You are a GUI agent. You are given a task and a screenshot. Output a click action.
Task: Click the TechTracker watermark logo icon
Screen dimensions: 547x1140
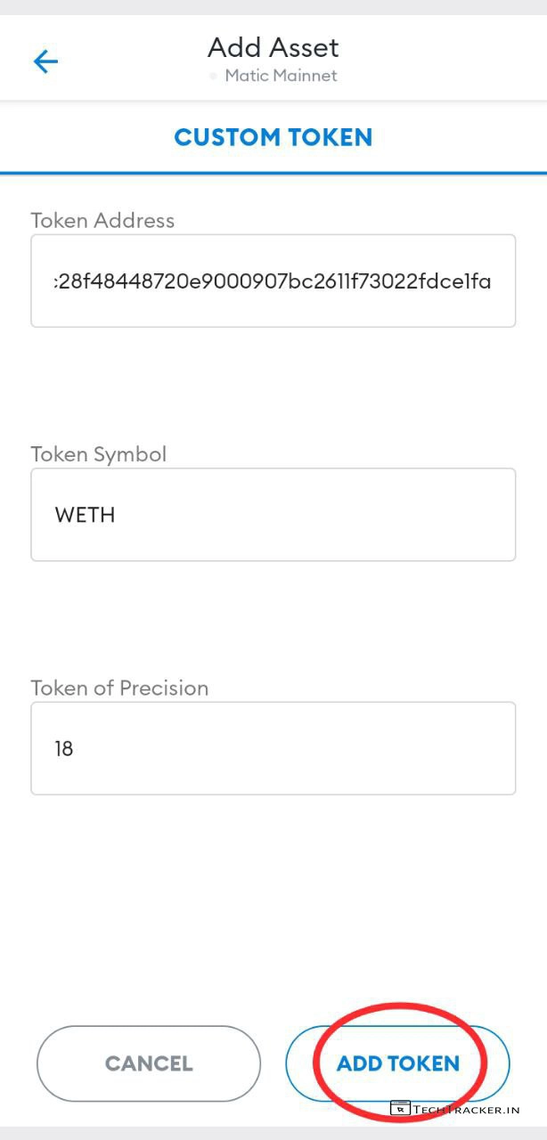400,1109
